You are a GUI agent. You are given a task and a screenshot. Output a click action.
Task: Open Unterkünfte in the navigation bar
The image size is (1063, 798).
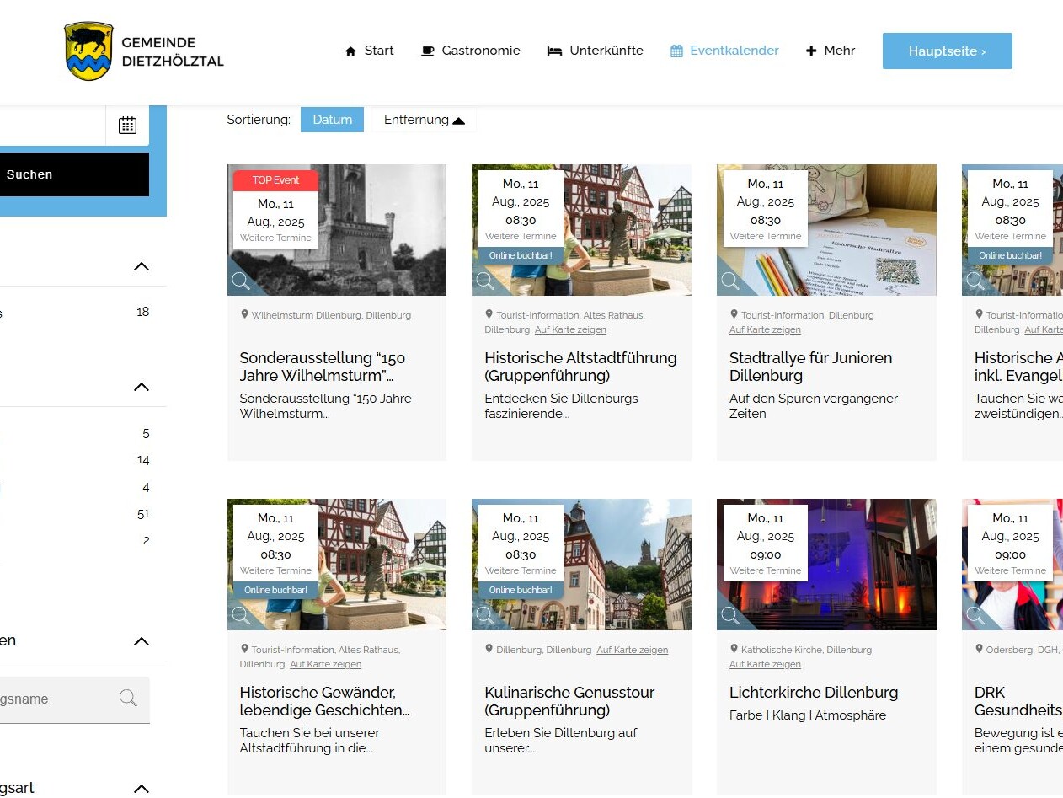pos(596,51)
